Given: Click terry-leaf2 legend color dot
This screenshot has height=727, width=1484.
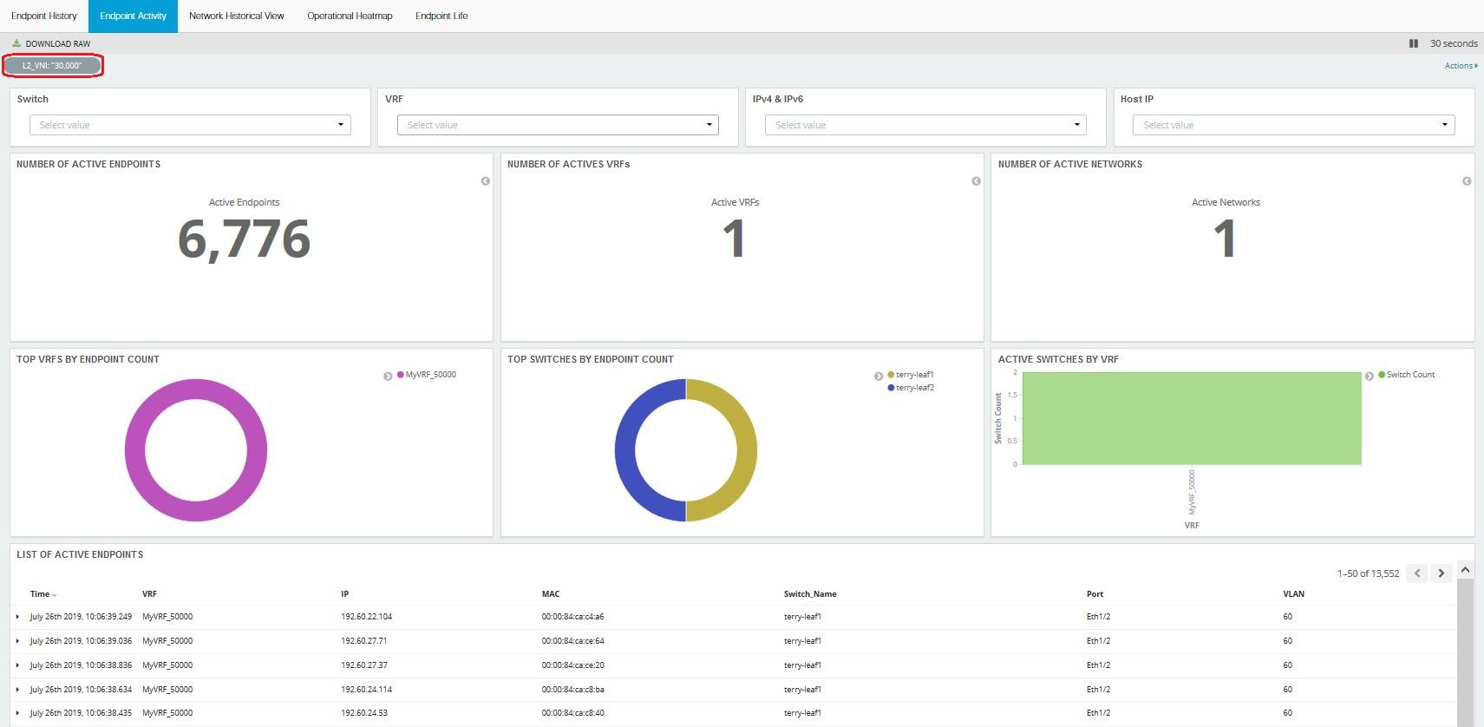Looking at the screenshot, I should (x=891, y=388).
